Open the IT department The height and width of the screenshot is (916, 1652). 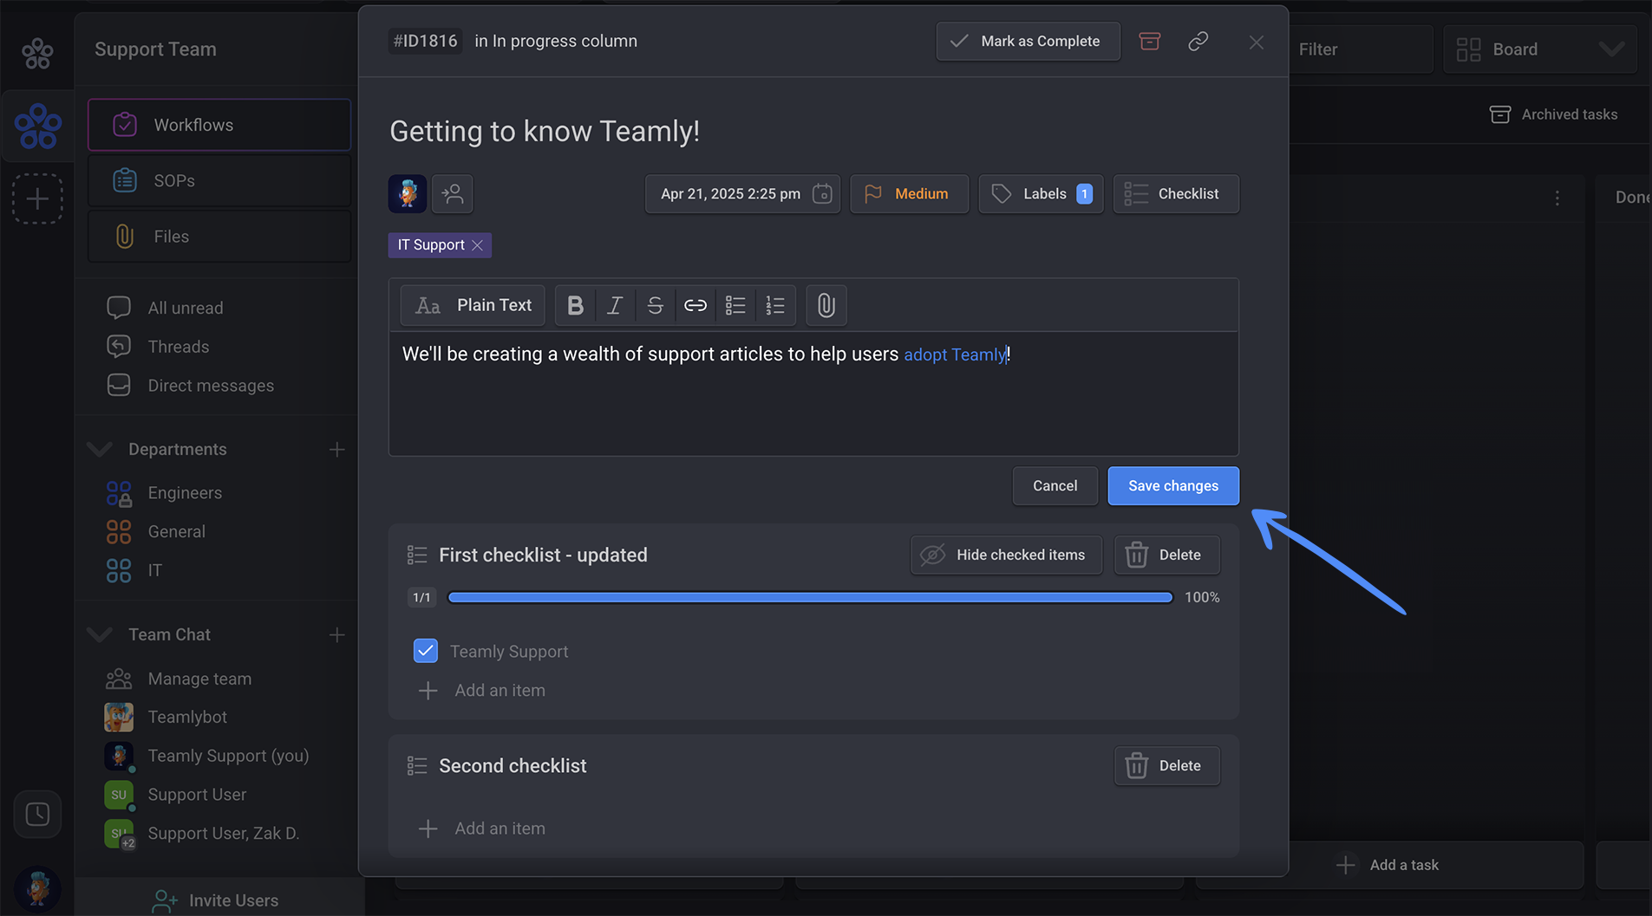pos(154,570)
